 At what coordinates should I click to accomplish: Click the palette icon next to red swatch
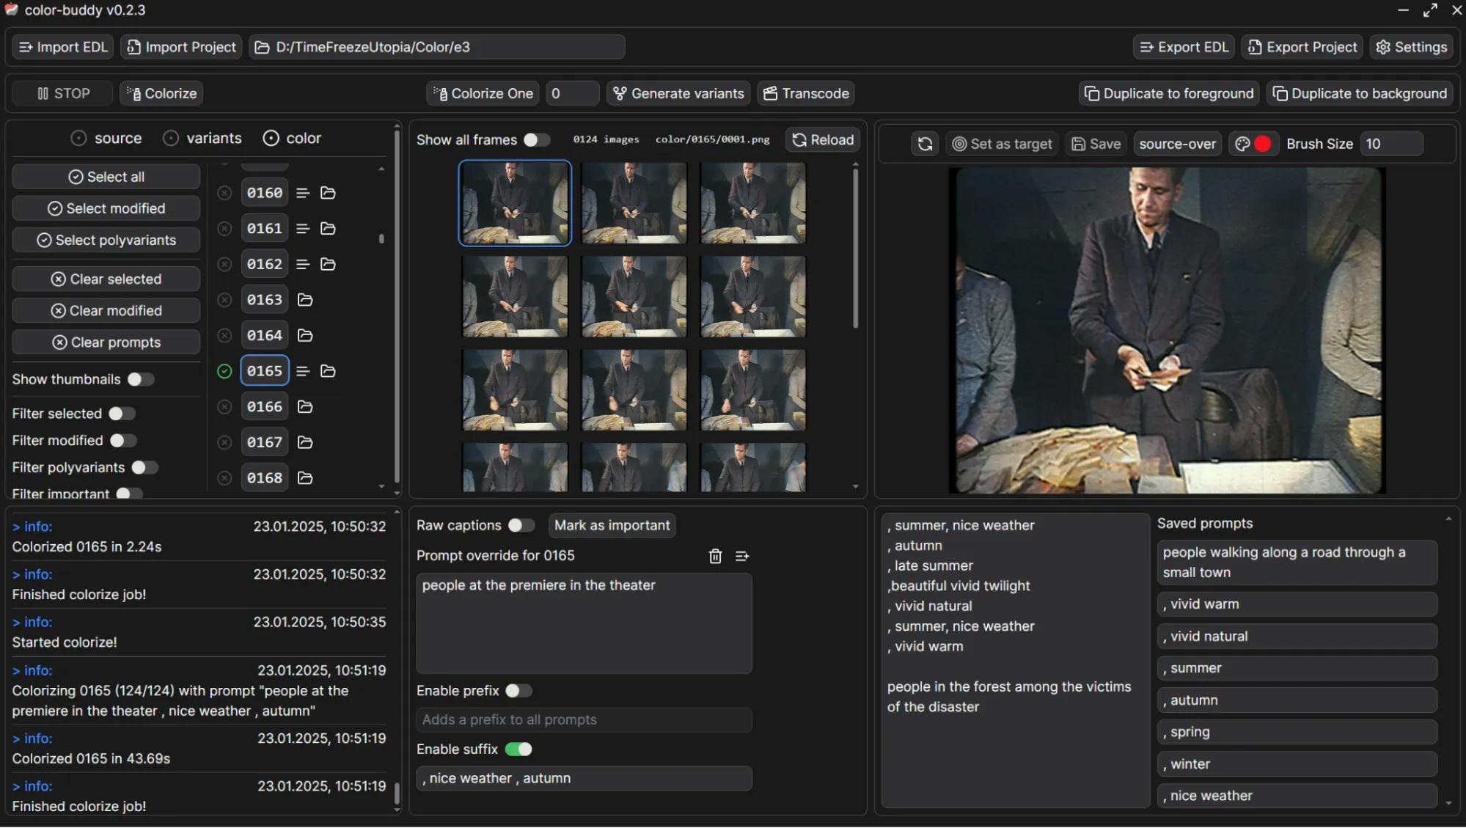pyautogui.click(x=1242, y=144)
